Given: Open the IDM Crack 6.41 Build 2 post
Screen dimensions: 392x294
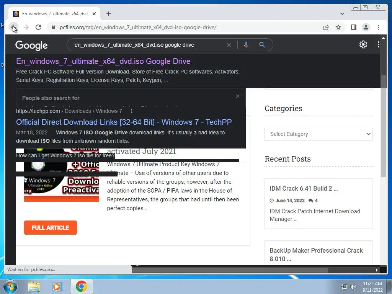Looking at the screenshot, I should point(304,188).
